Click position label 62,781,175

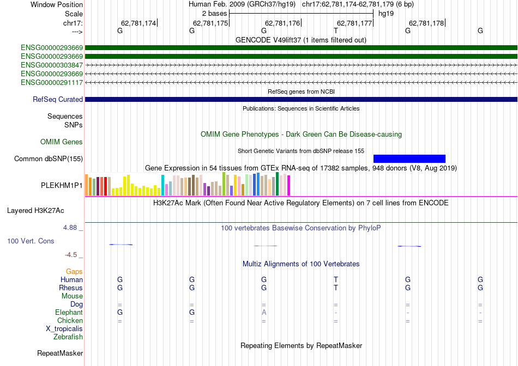[x=210, y=23]
